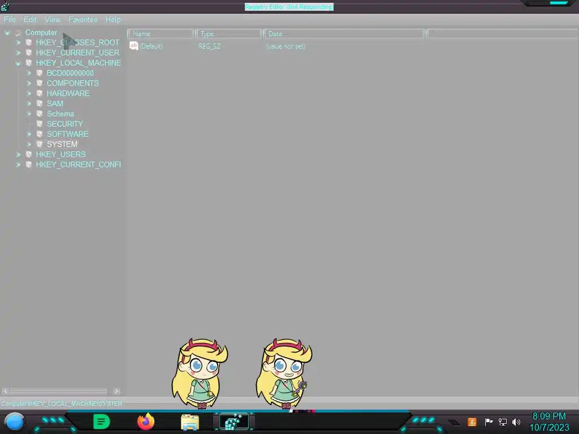Click the SECURITY key folder icon
Screen dimensions: 579x434
[40, 124]
